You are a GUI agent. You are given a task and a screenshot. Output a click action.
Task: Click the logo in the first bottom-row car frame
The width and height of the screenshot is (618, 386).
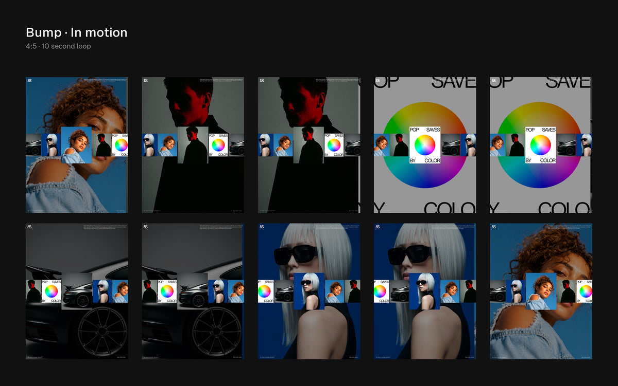pyautogui.click(x=29, y=227)
